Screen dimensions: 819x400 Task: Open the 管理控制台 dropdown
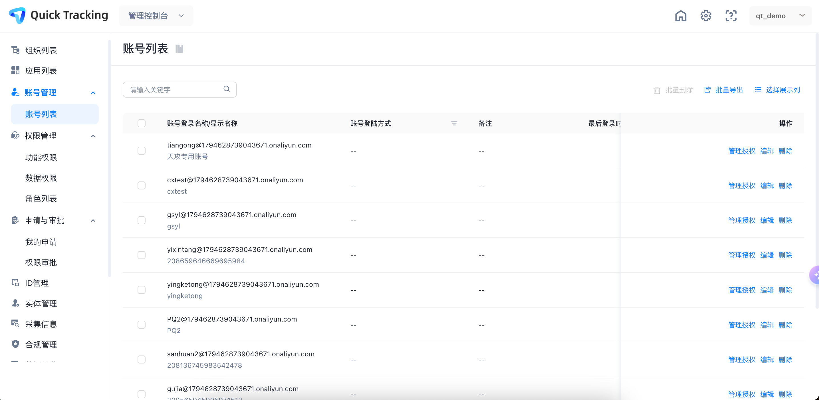156,16
